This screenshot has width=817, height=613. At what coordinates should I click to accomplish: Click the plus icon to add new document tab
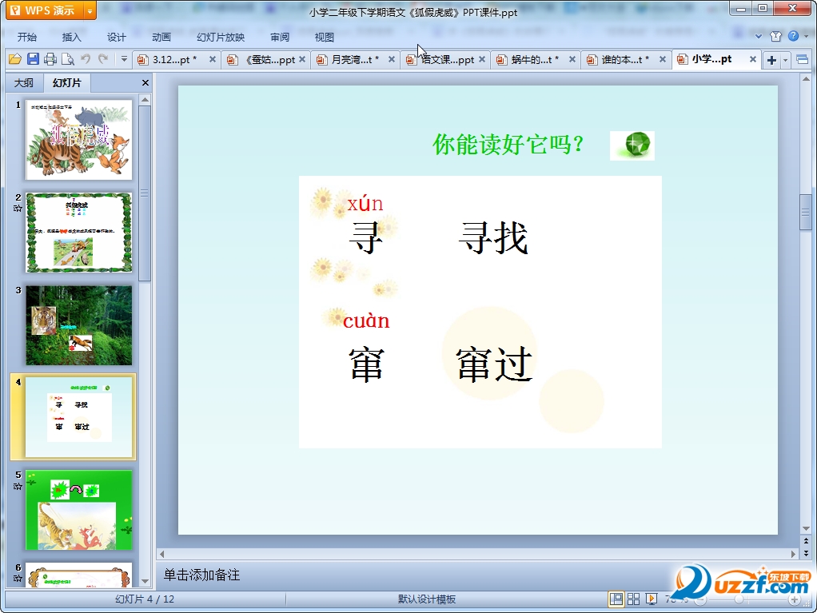771,61
